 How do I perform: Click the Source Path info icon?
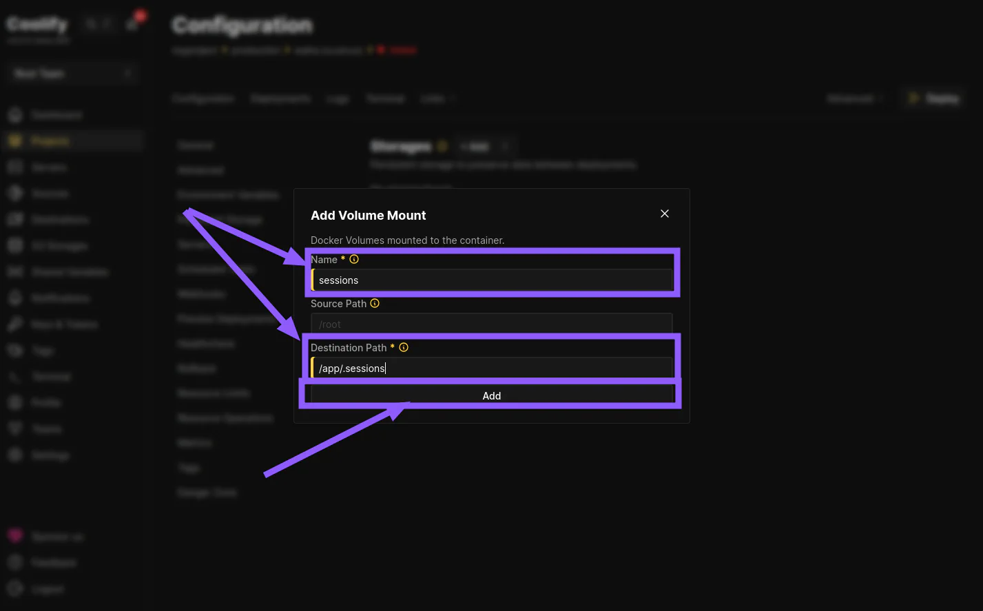click(x=375, y=304)
